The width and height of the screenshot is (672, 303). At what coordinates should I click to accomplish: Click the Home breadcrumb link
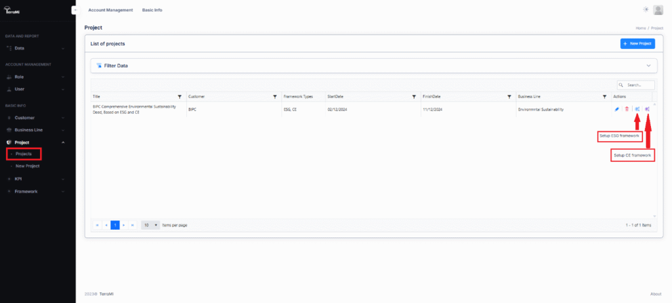[x=640, y=28]
